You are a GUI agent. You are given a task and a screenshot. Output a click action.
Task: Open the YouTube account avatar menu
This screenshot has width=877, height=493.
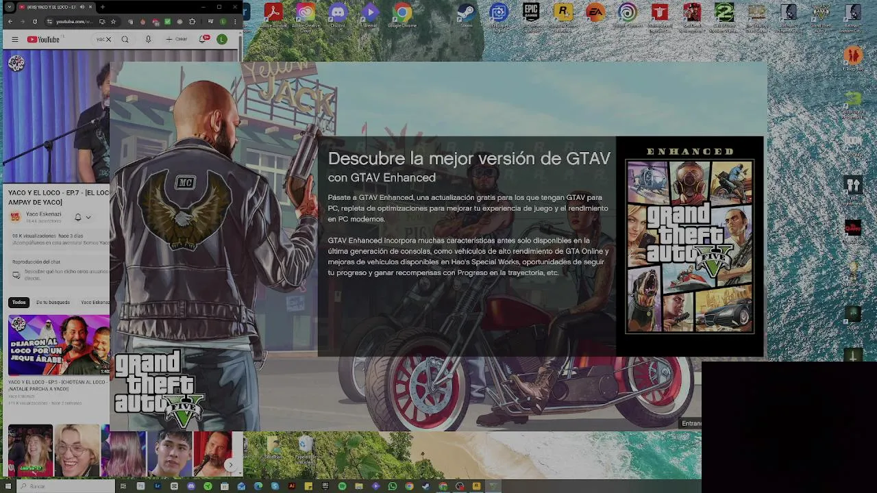(x=222, y=40)
